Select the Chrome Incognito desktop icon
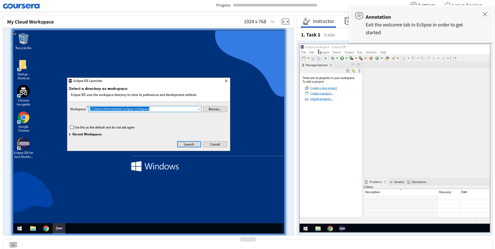Screen dimensions: 495x249 point(23,95)
